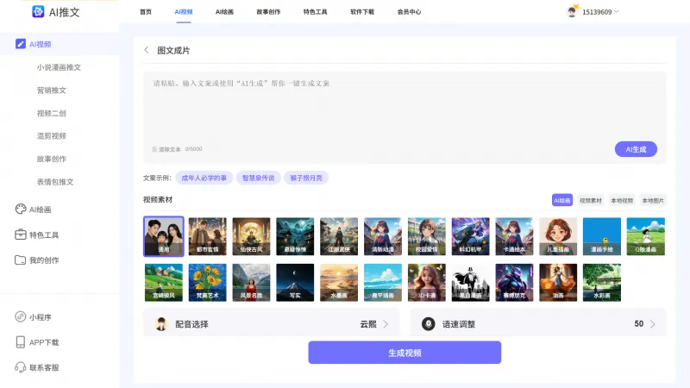
Task: Select 故事创作 in the sidebar
Action: click(x=52, y=159)
